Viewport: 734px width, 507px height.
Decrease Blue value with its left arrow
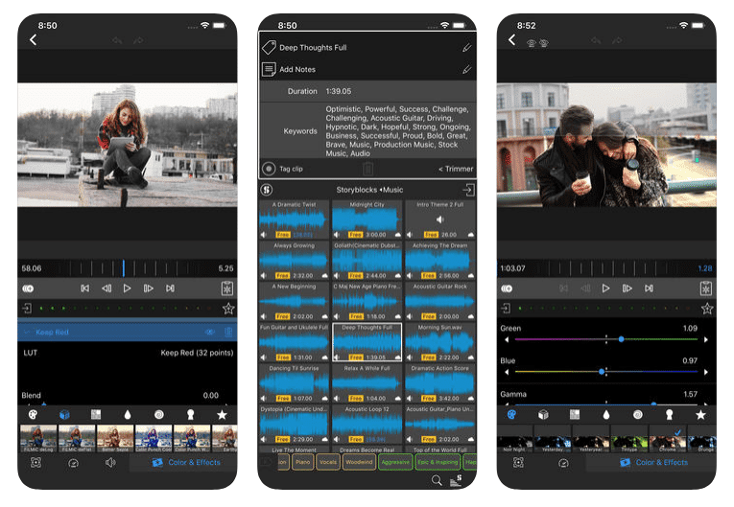tap(507, 372)
